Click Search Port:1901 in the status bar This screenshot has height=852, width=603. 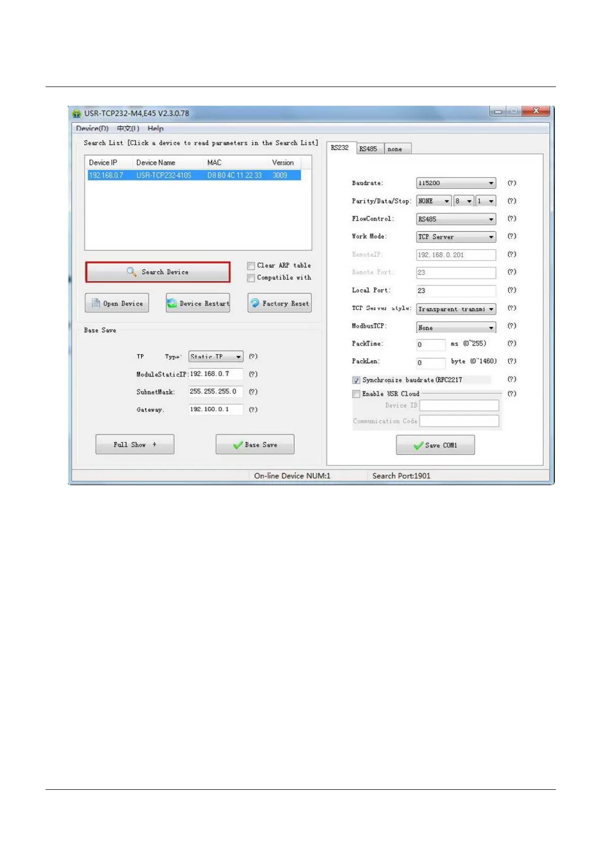[x=401, y=476]
